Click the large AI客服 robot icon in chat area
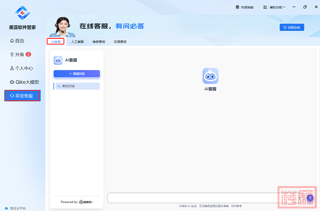Image resolution: width=320 pixels, height=211 pixels. (x=210, y=76)
